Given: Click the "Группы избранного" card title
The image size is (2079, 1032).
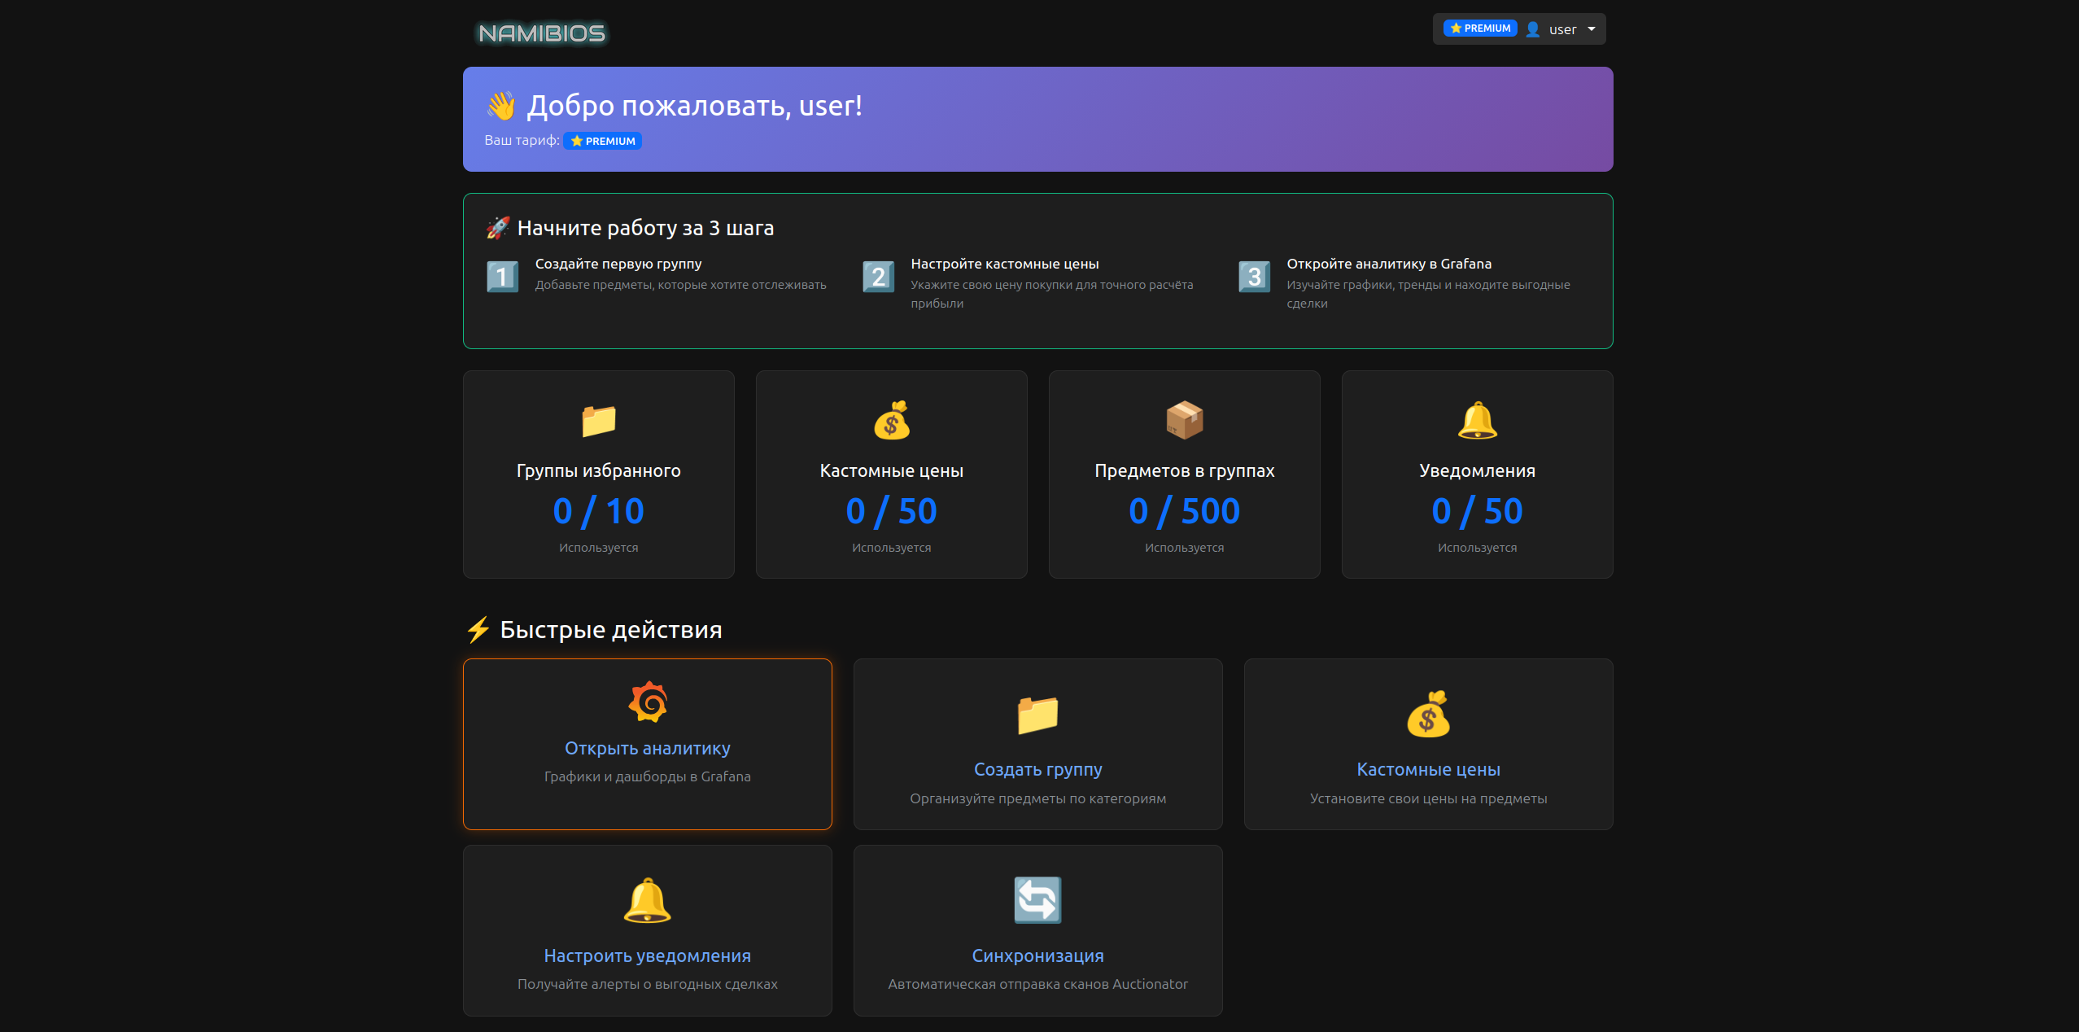Looking at the screenshot, I should tap(599, 470).
